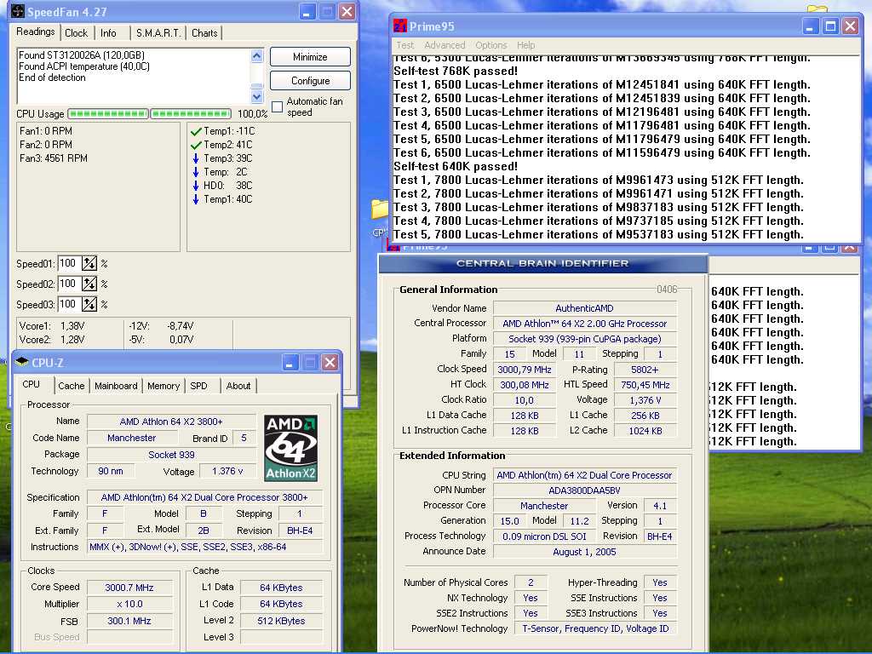Select the CPU-Z Cache tab
The width and height of the screenshot is (872, 654).
72,386
